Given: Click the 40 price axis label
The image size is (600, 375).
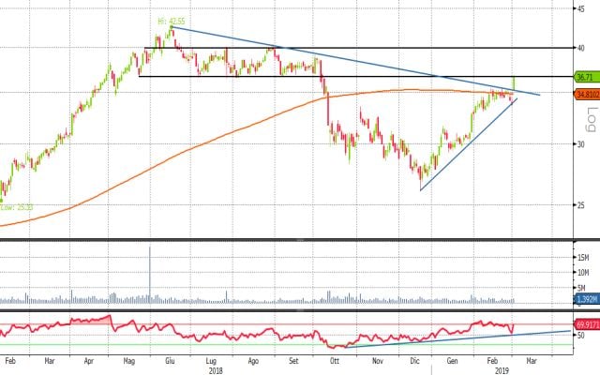Looking at the screenshot, I should (580, 48).
